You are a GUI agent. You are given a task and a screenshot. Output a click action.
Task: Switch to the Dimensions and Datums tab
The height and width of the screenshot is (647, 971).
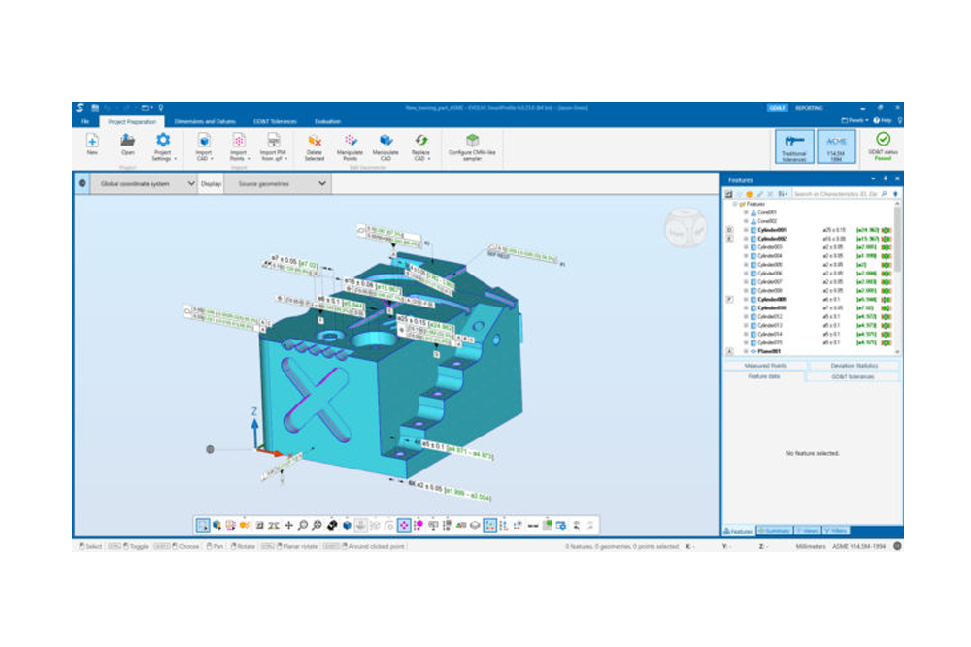(x=205, y=121)
